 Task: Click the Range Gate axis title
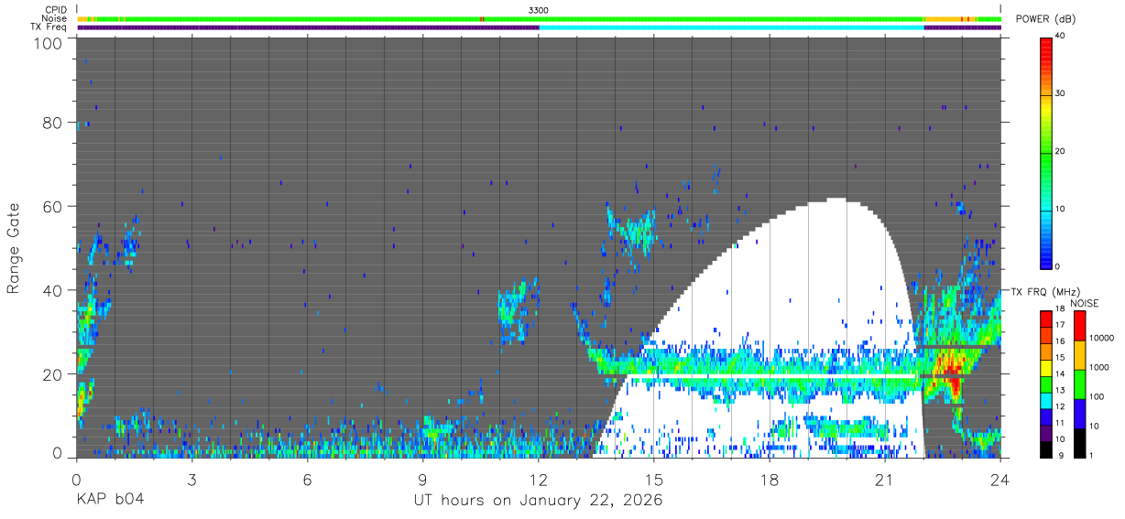coord(14,248)
